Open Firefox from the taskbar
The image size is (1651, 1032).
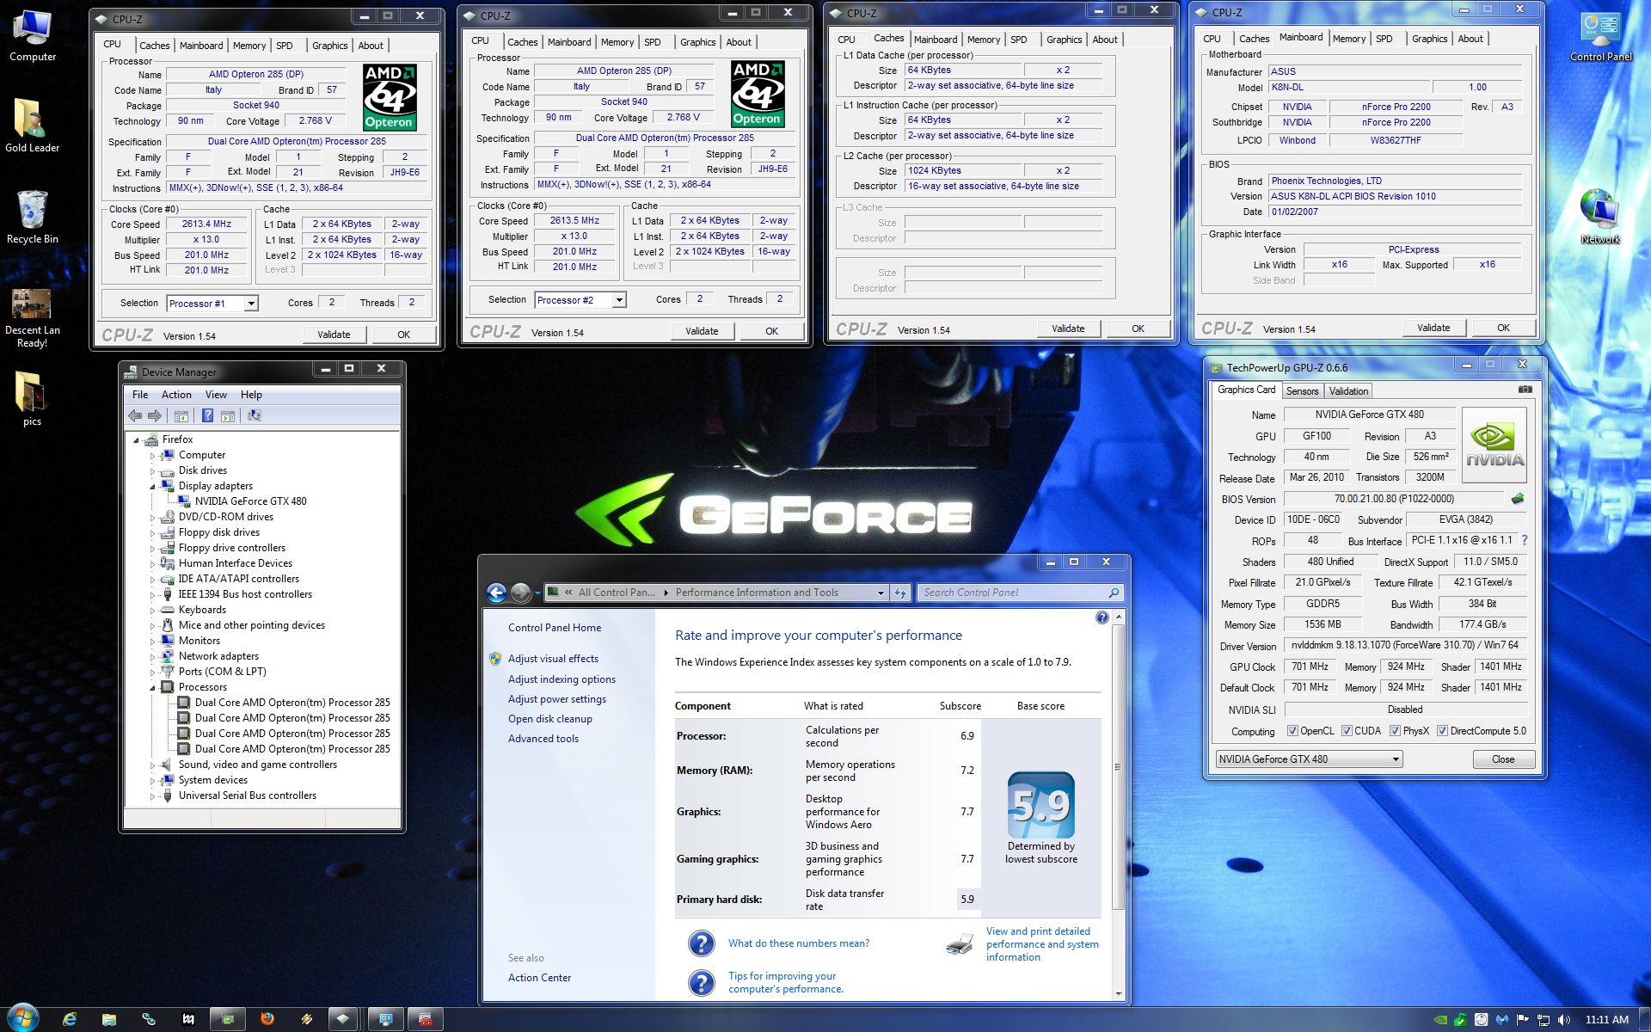pyautogui.click(x=267, y=1019)
